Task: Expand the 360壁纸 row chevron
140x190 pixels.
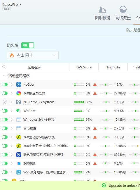Action: point(12,163)
